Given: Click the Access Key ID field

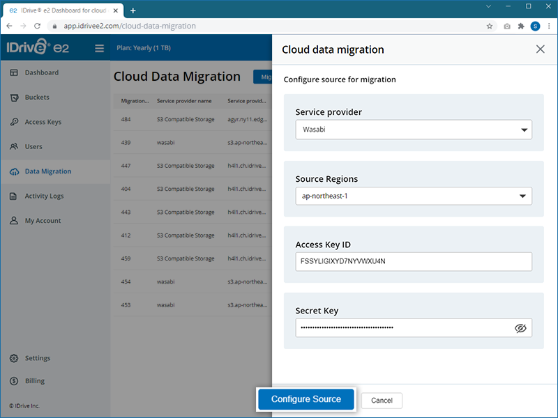Looking at the screenshot, I should (413, 261).
